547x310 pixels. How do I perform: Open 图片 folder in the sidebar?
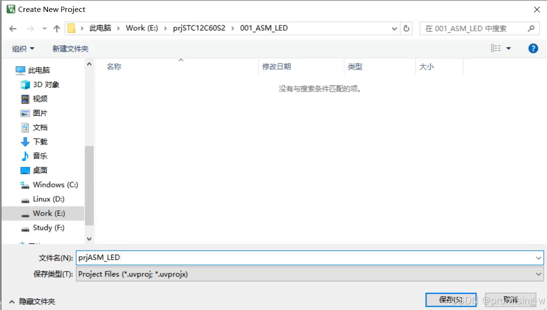(x=40, y=113)
